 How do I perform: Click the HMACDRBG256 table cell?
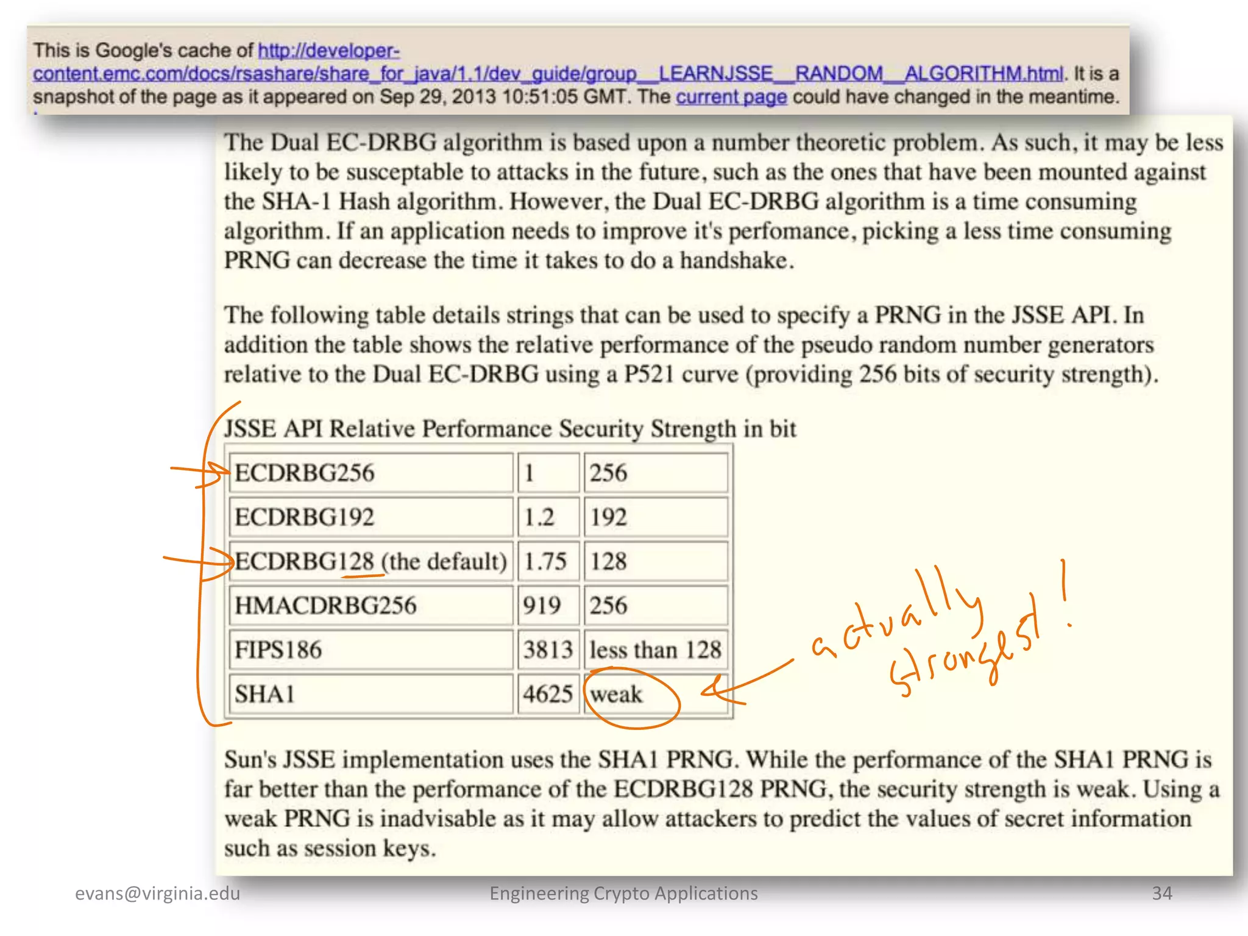click(370, 606)
